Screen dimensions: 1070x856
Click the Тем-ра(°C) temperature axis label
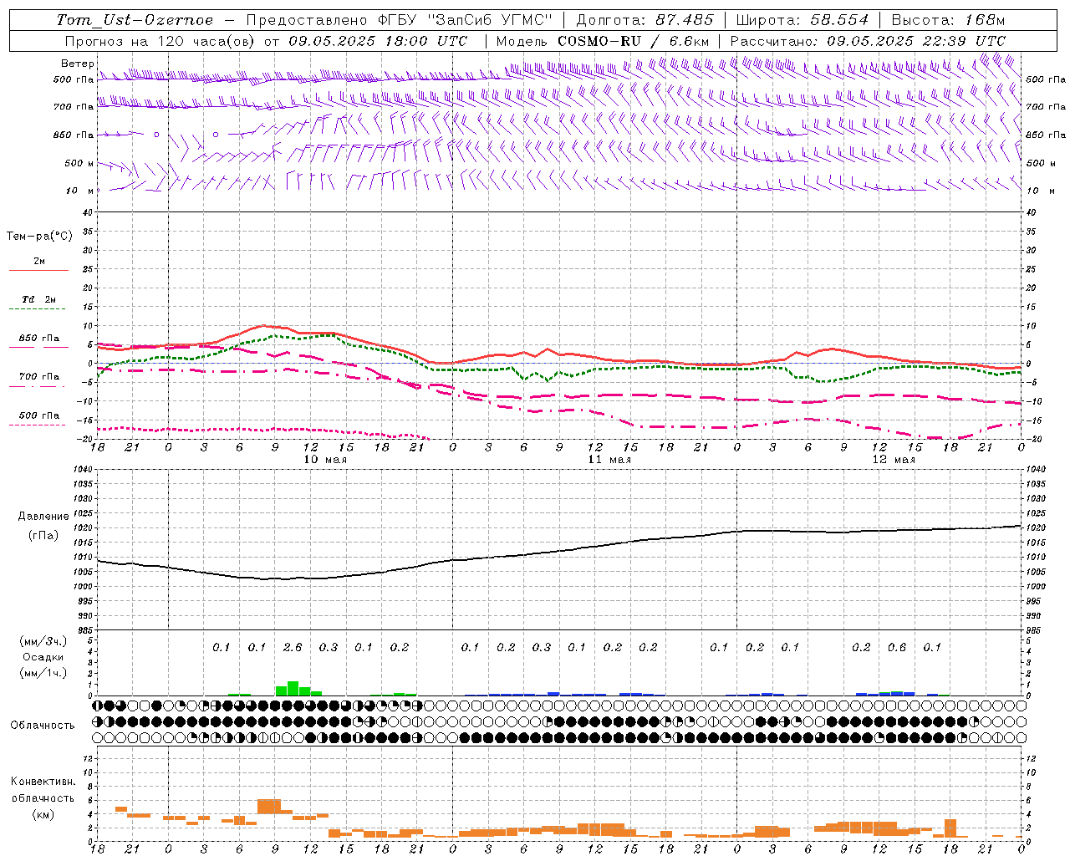coord(39,237)
